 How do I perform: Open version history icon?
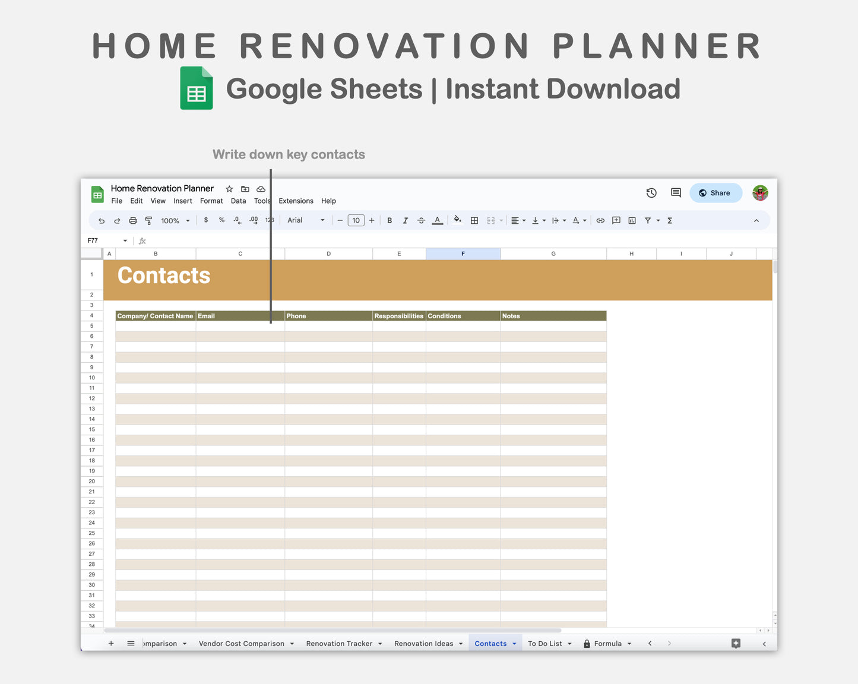pyautogui.click(x=651, y=192)
